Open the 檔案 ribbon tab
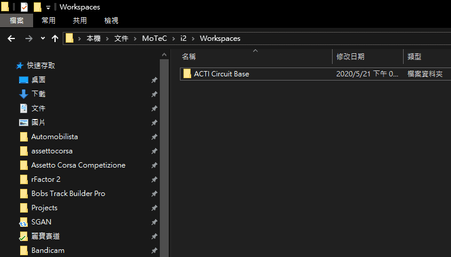451x257 pixels. pos(17,21)
